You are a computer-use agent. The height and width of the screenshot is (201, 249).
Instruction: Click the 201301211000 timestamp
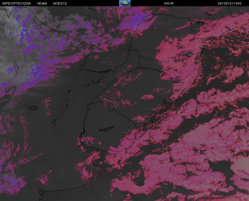tap(229, 3)
